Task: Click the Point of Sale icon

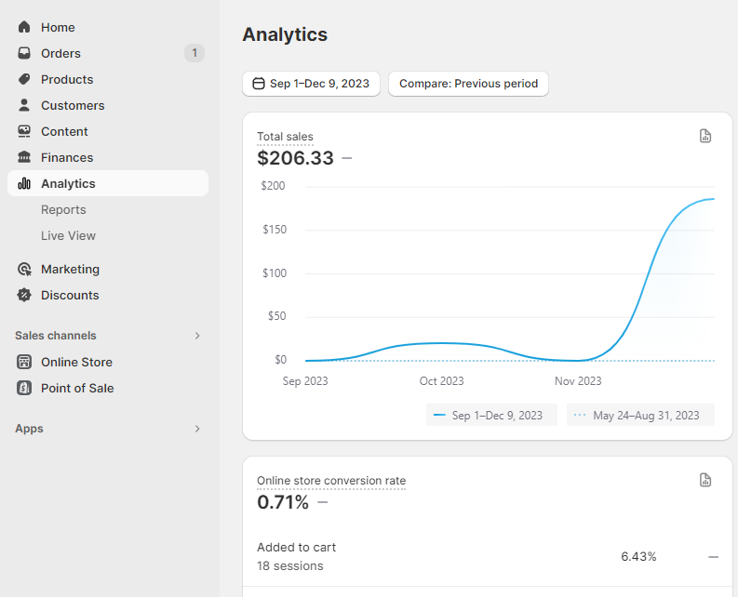Action: (x=24, y=388)
